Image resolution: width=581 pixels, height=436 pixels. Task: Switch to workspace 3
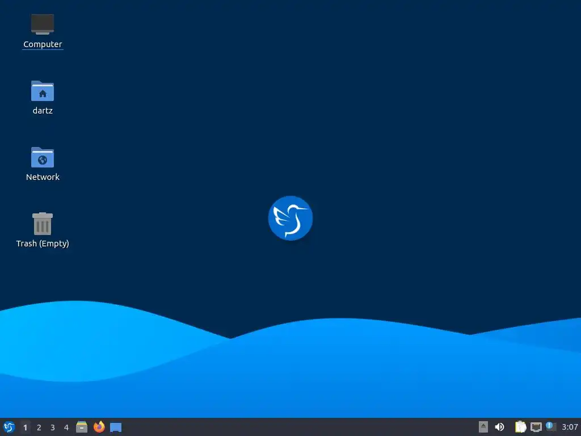pos(53,427)
